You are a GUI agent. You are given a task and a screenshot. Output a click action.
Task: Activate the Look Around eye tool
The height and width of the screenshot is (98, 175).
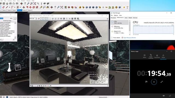[x=45, y=4]
